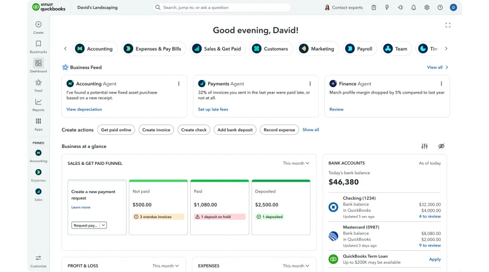
Task: Select the Accounting category tab
Action: 95,49
